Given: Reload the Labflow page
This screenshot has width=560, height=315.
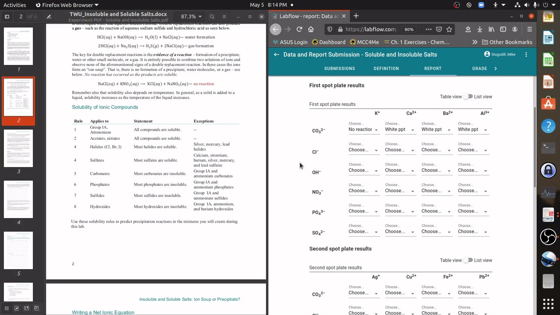Looking at the screenshot, I should (x=299, y=29).
